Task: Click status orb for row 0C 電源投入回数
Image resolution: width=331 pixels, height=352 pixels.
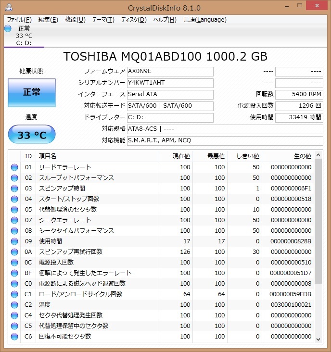Action: pos(14,263)
